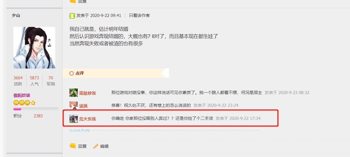Click the pencil edit icon
This screenshot has width=350, height=157.
(96, 146)
